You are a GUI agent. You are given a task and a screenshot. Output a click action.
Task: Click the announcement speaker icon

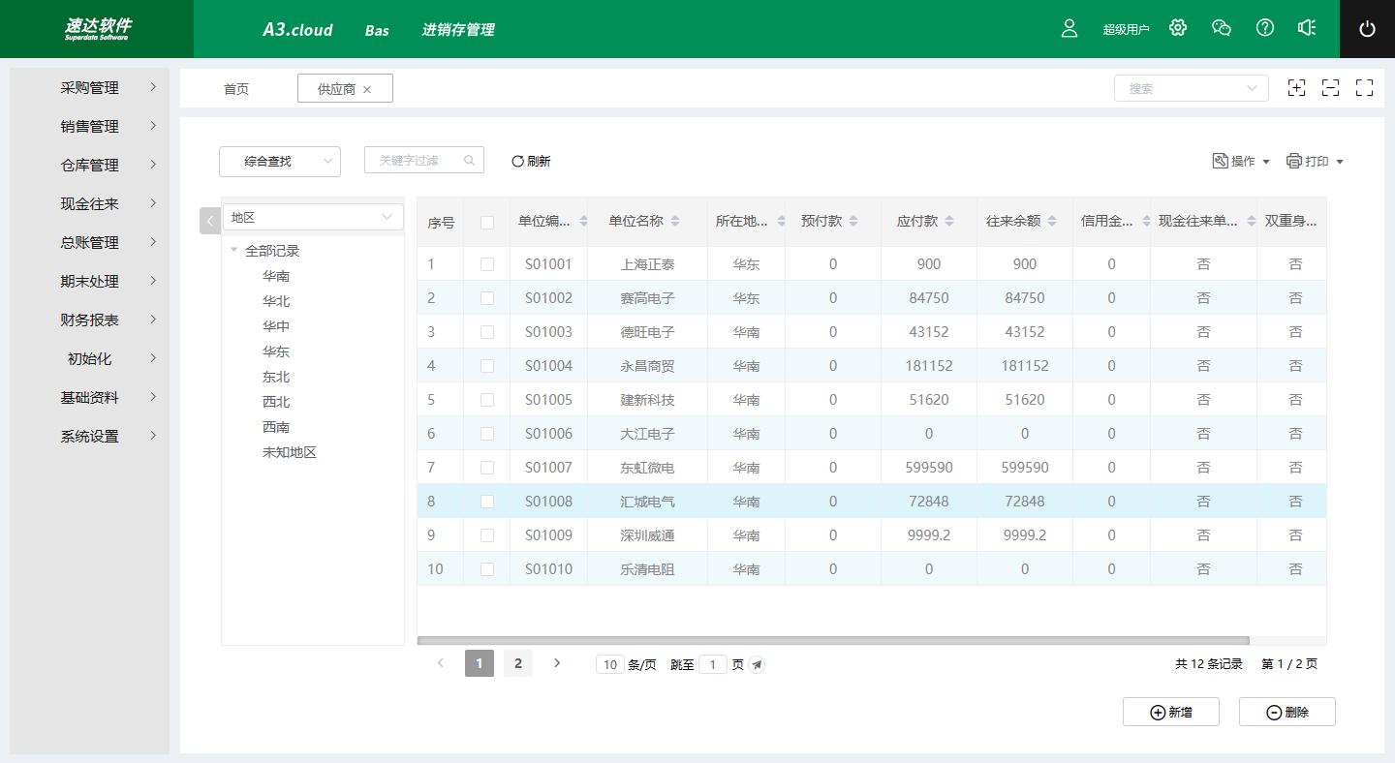click(1307, 29)
